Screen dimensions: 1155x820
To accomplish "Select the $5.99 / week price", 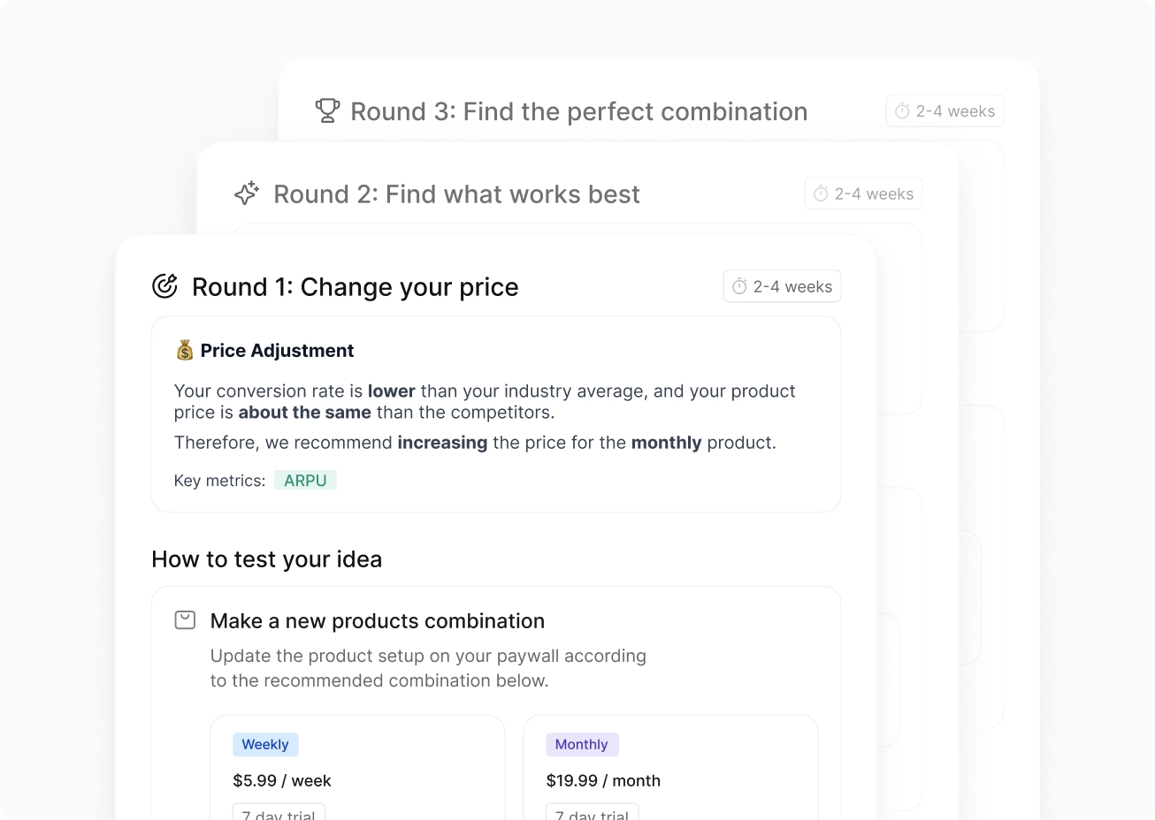I will (282, 780).
